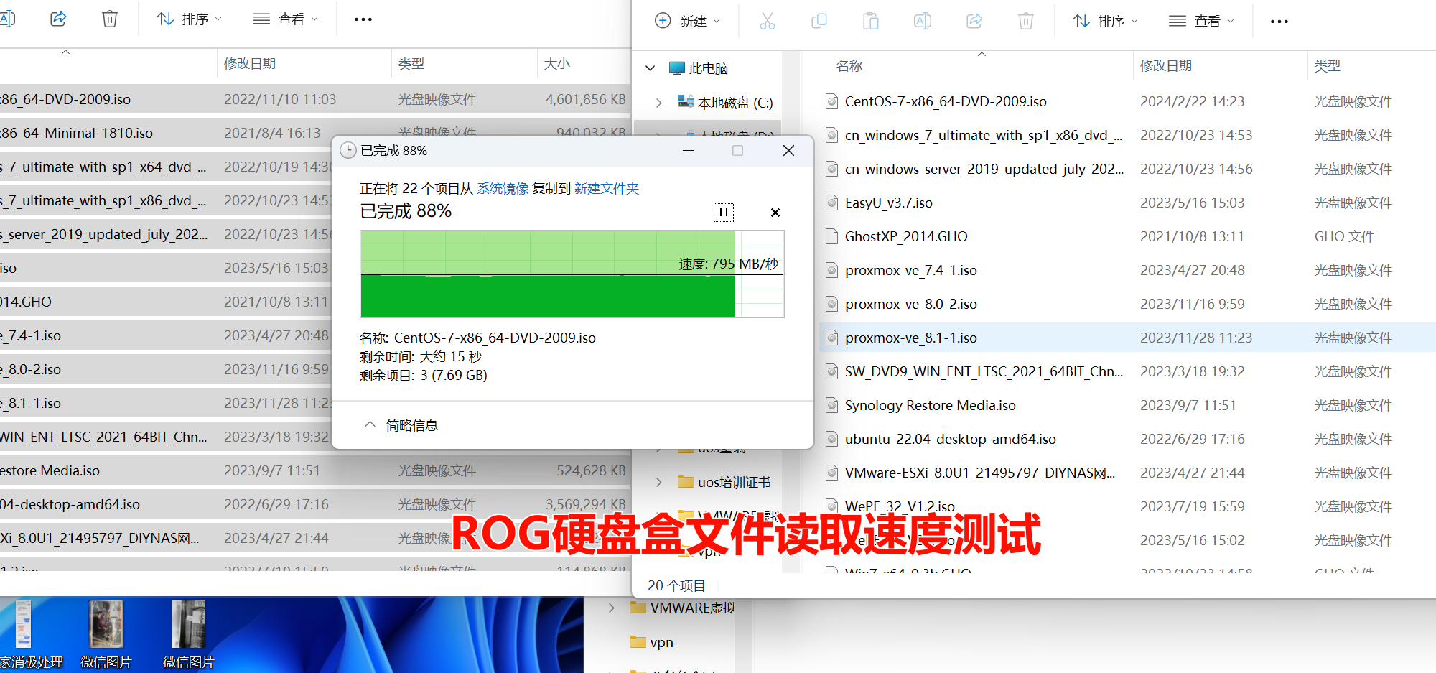
Task: Collapse details via 简略信息 toggle
Action: (x=401, y=425)
